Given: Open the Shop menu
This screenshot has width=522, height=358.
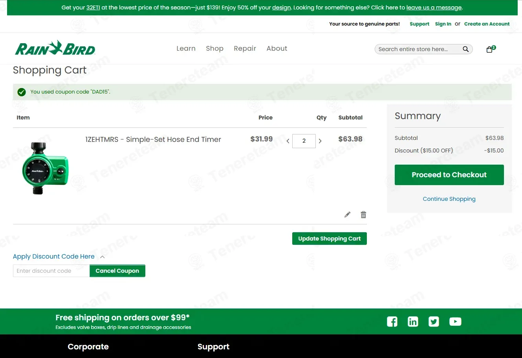Looking at the screenshot, I should pyautogui.click(x=214, y=48).
